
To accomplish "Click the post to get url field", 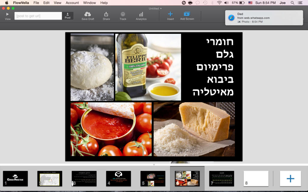I will (x=38, y=16).
